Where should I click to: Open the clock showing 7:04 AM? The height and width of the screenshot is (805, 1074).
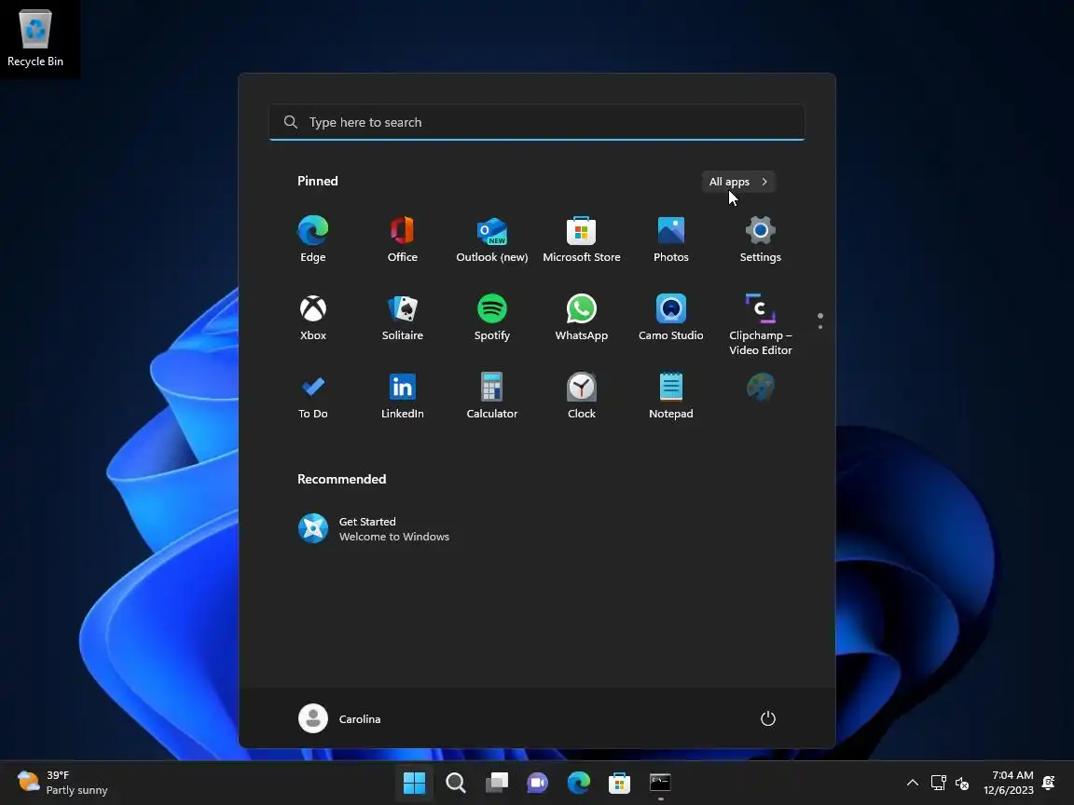click(x=1008, y=783)
